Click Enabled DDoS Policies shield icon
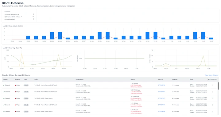 click(x=5, y=17)
